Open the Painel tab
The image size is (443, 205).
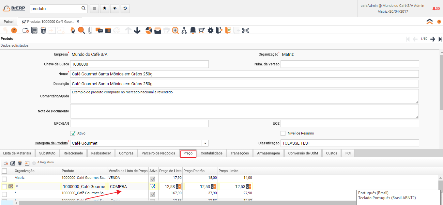[8, 22]
